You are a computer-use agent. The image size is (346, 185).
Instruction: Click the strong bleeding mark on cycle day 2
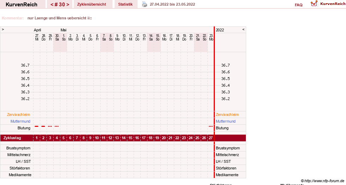pyautogui.click(x=43, y=127)
